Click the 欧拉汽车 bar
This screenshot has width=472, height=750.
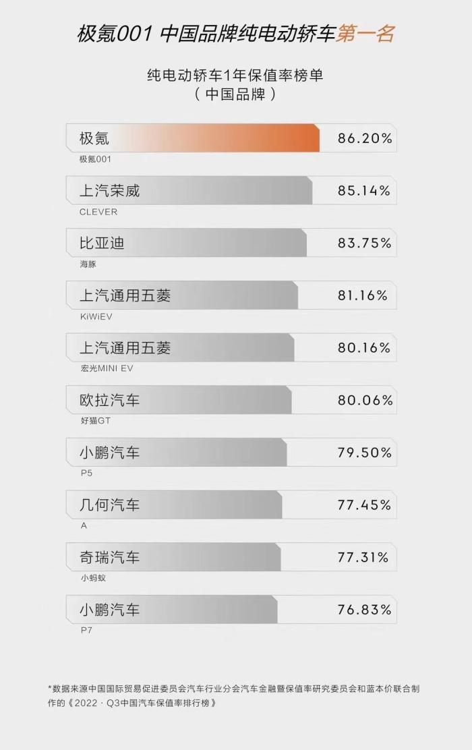(x=179, y=400)
